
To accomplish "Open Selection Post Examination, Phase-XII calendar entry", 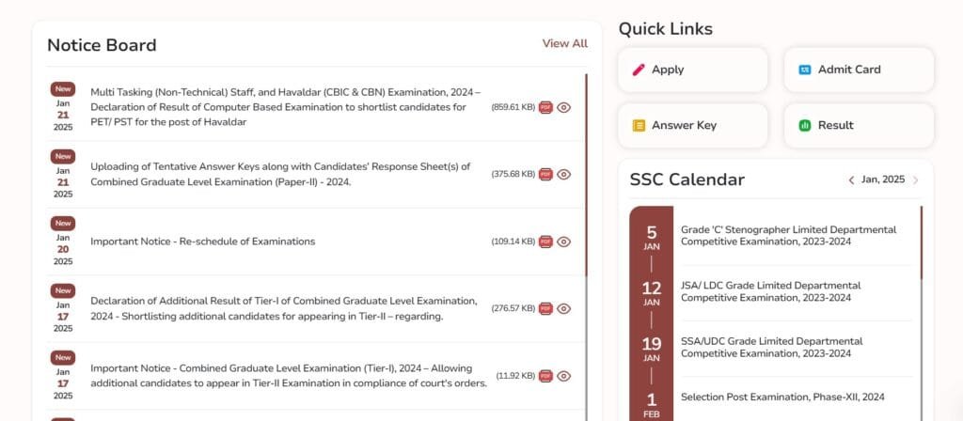I will [x=782, y=397].
